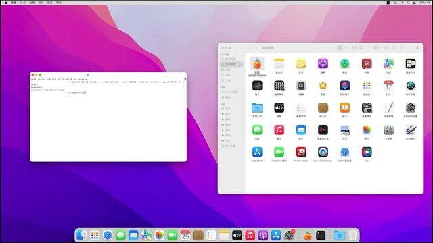Select the Utilities folder in Finder window

[257, 108]
